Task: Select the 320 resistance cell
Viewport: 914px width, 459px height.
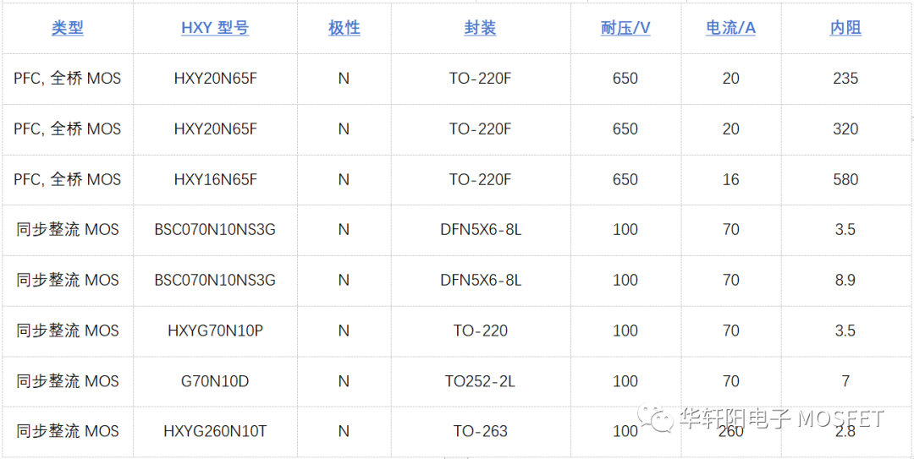Action: [x=845, y=128]
